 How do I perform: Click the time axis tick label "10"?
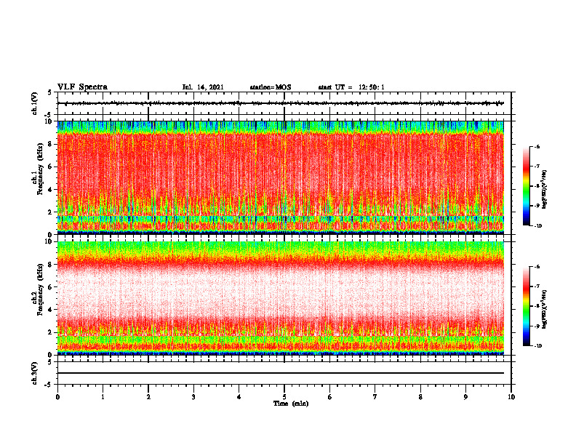[511, 397]
